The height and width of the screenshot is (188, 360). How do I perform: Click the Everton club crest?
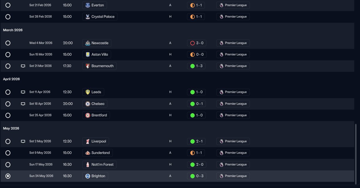pyautogui.click(x=88, y=5)
